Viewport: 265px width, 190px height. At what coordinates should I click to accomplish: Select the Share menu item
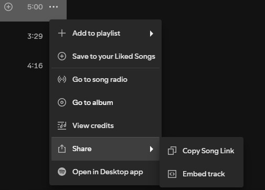(x=105, y=149)
